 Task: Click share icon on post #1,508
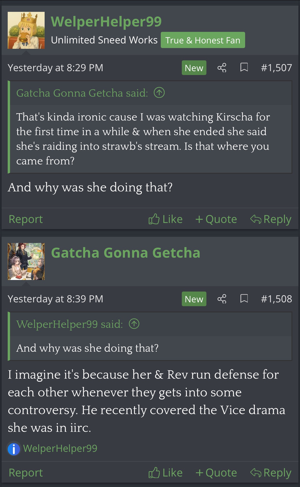222,299
